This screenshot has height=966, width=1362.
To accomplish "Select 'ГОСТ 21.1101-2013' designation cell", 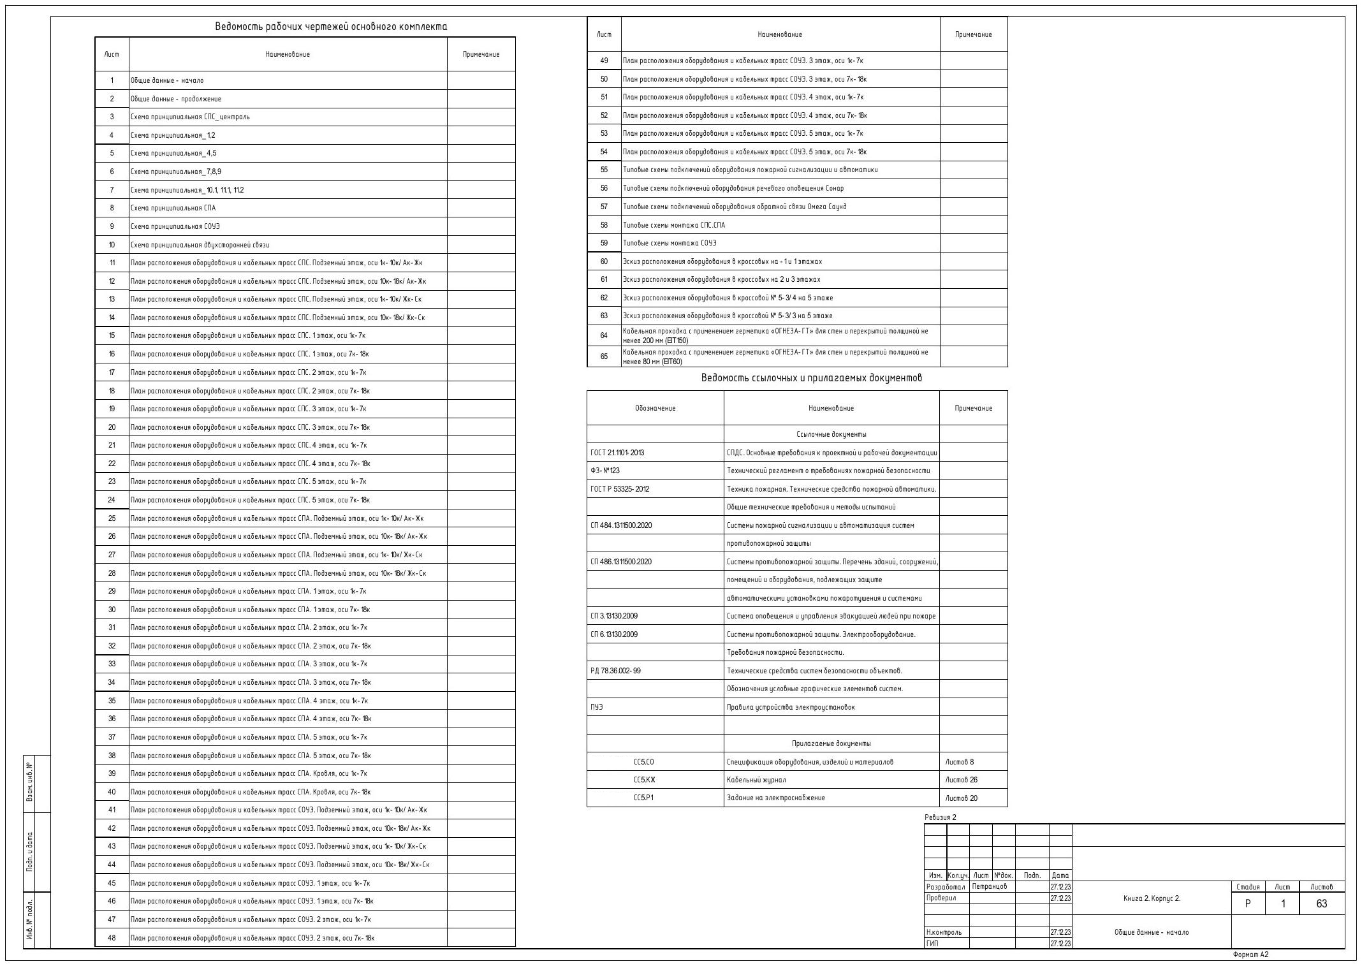I will point(655,453).
